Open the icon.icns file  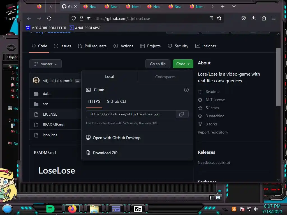[50, 135]
